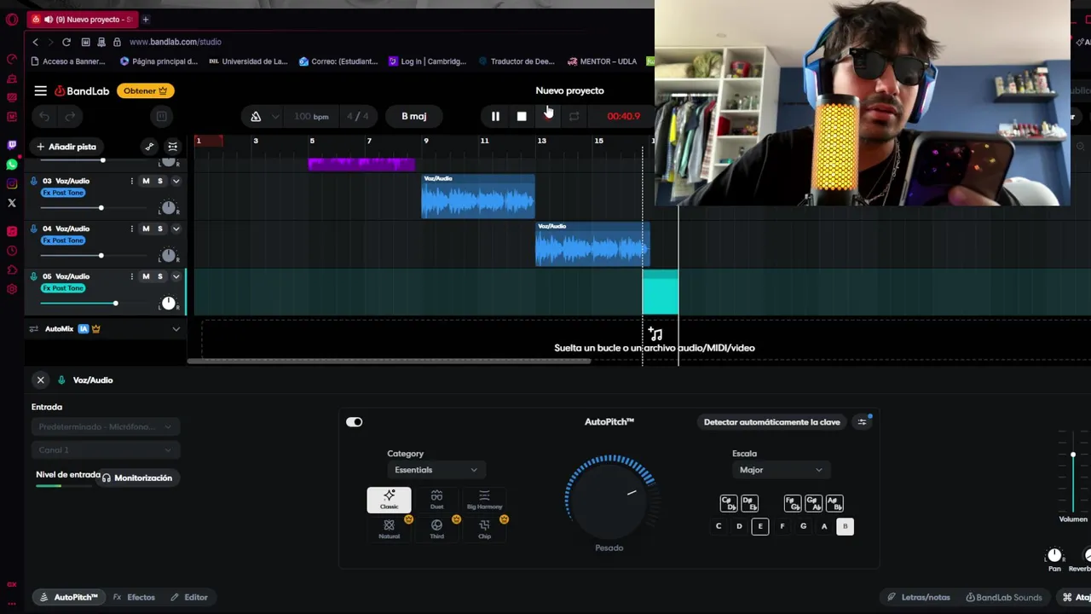Switch to the AutoPitch tab

click(70, 597)
